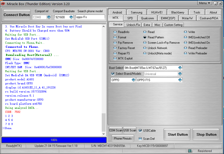Open the Coolsand/RDA tab
The width and height of the screenshot is (224, 154).
[x=209, y=18]
